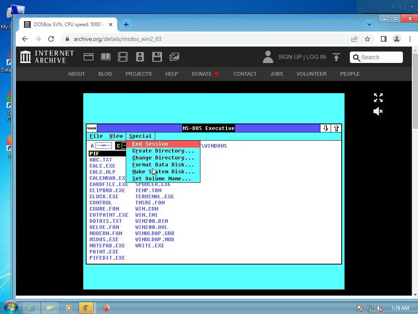418x314 pixels.
Task: Select TERMINAL.EXE in file list
Action: click(x=155, y=197)
